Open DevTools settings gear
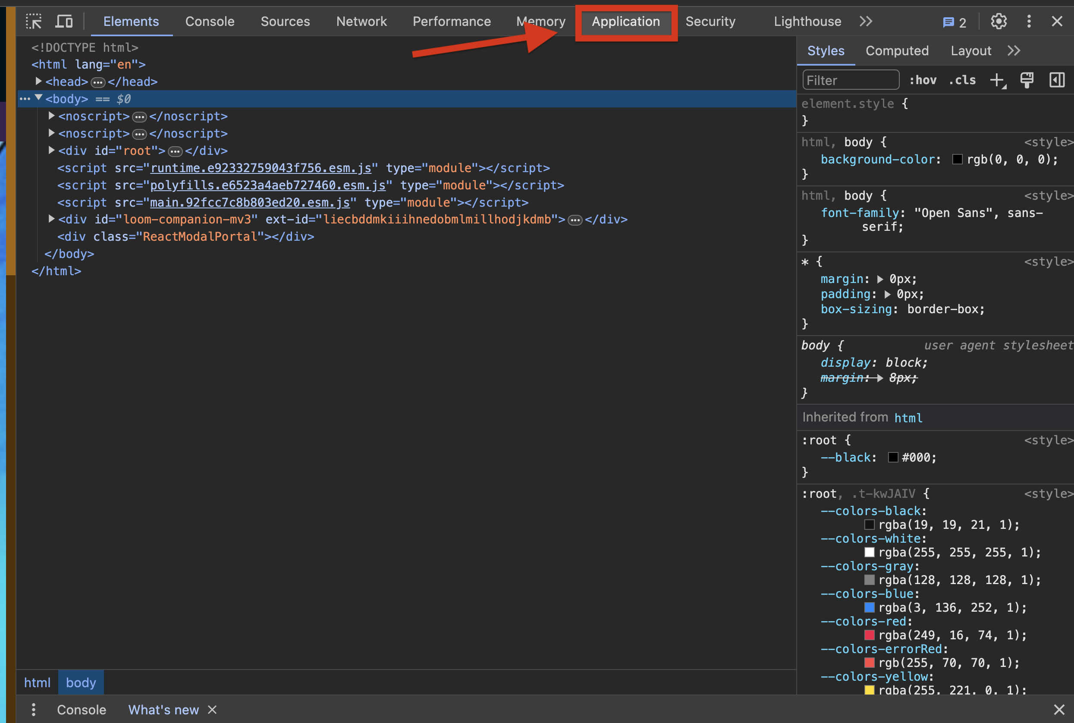The width and height of the screenshot is (1074, 723). [x=999, y=21]
